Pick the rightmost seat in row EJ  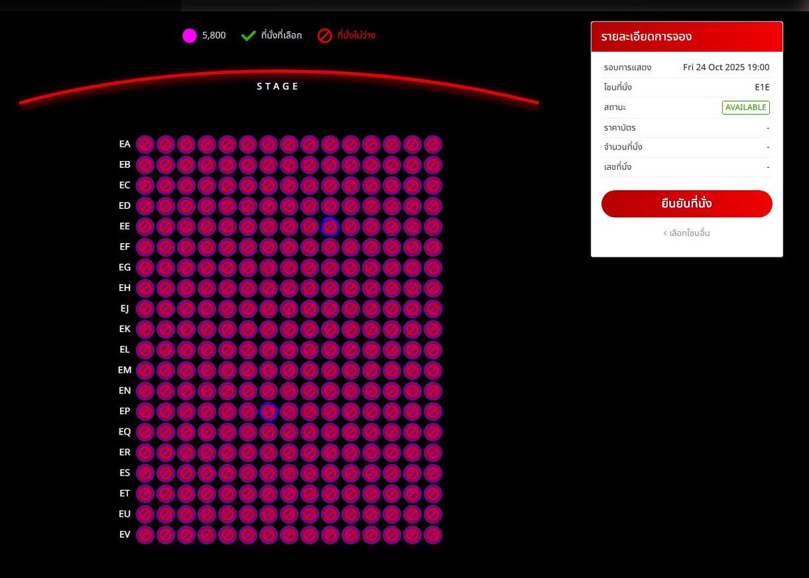433,309
